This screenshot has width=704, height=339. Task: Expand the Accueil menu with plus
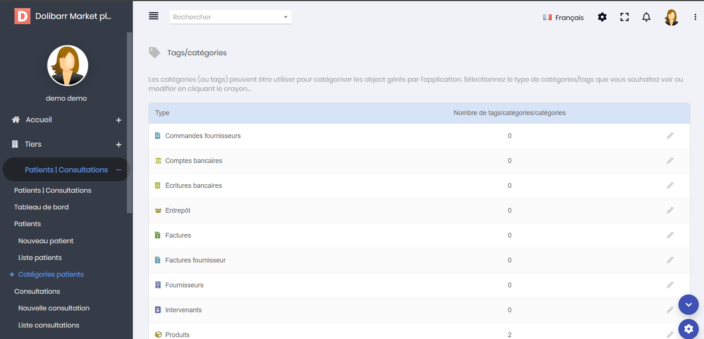click(119, 120)
